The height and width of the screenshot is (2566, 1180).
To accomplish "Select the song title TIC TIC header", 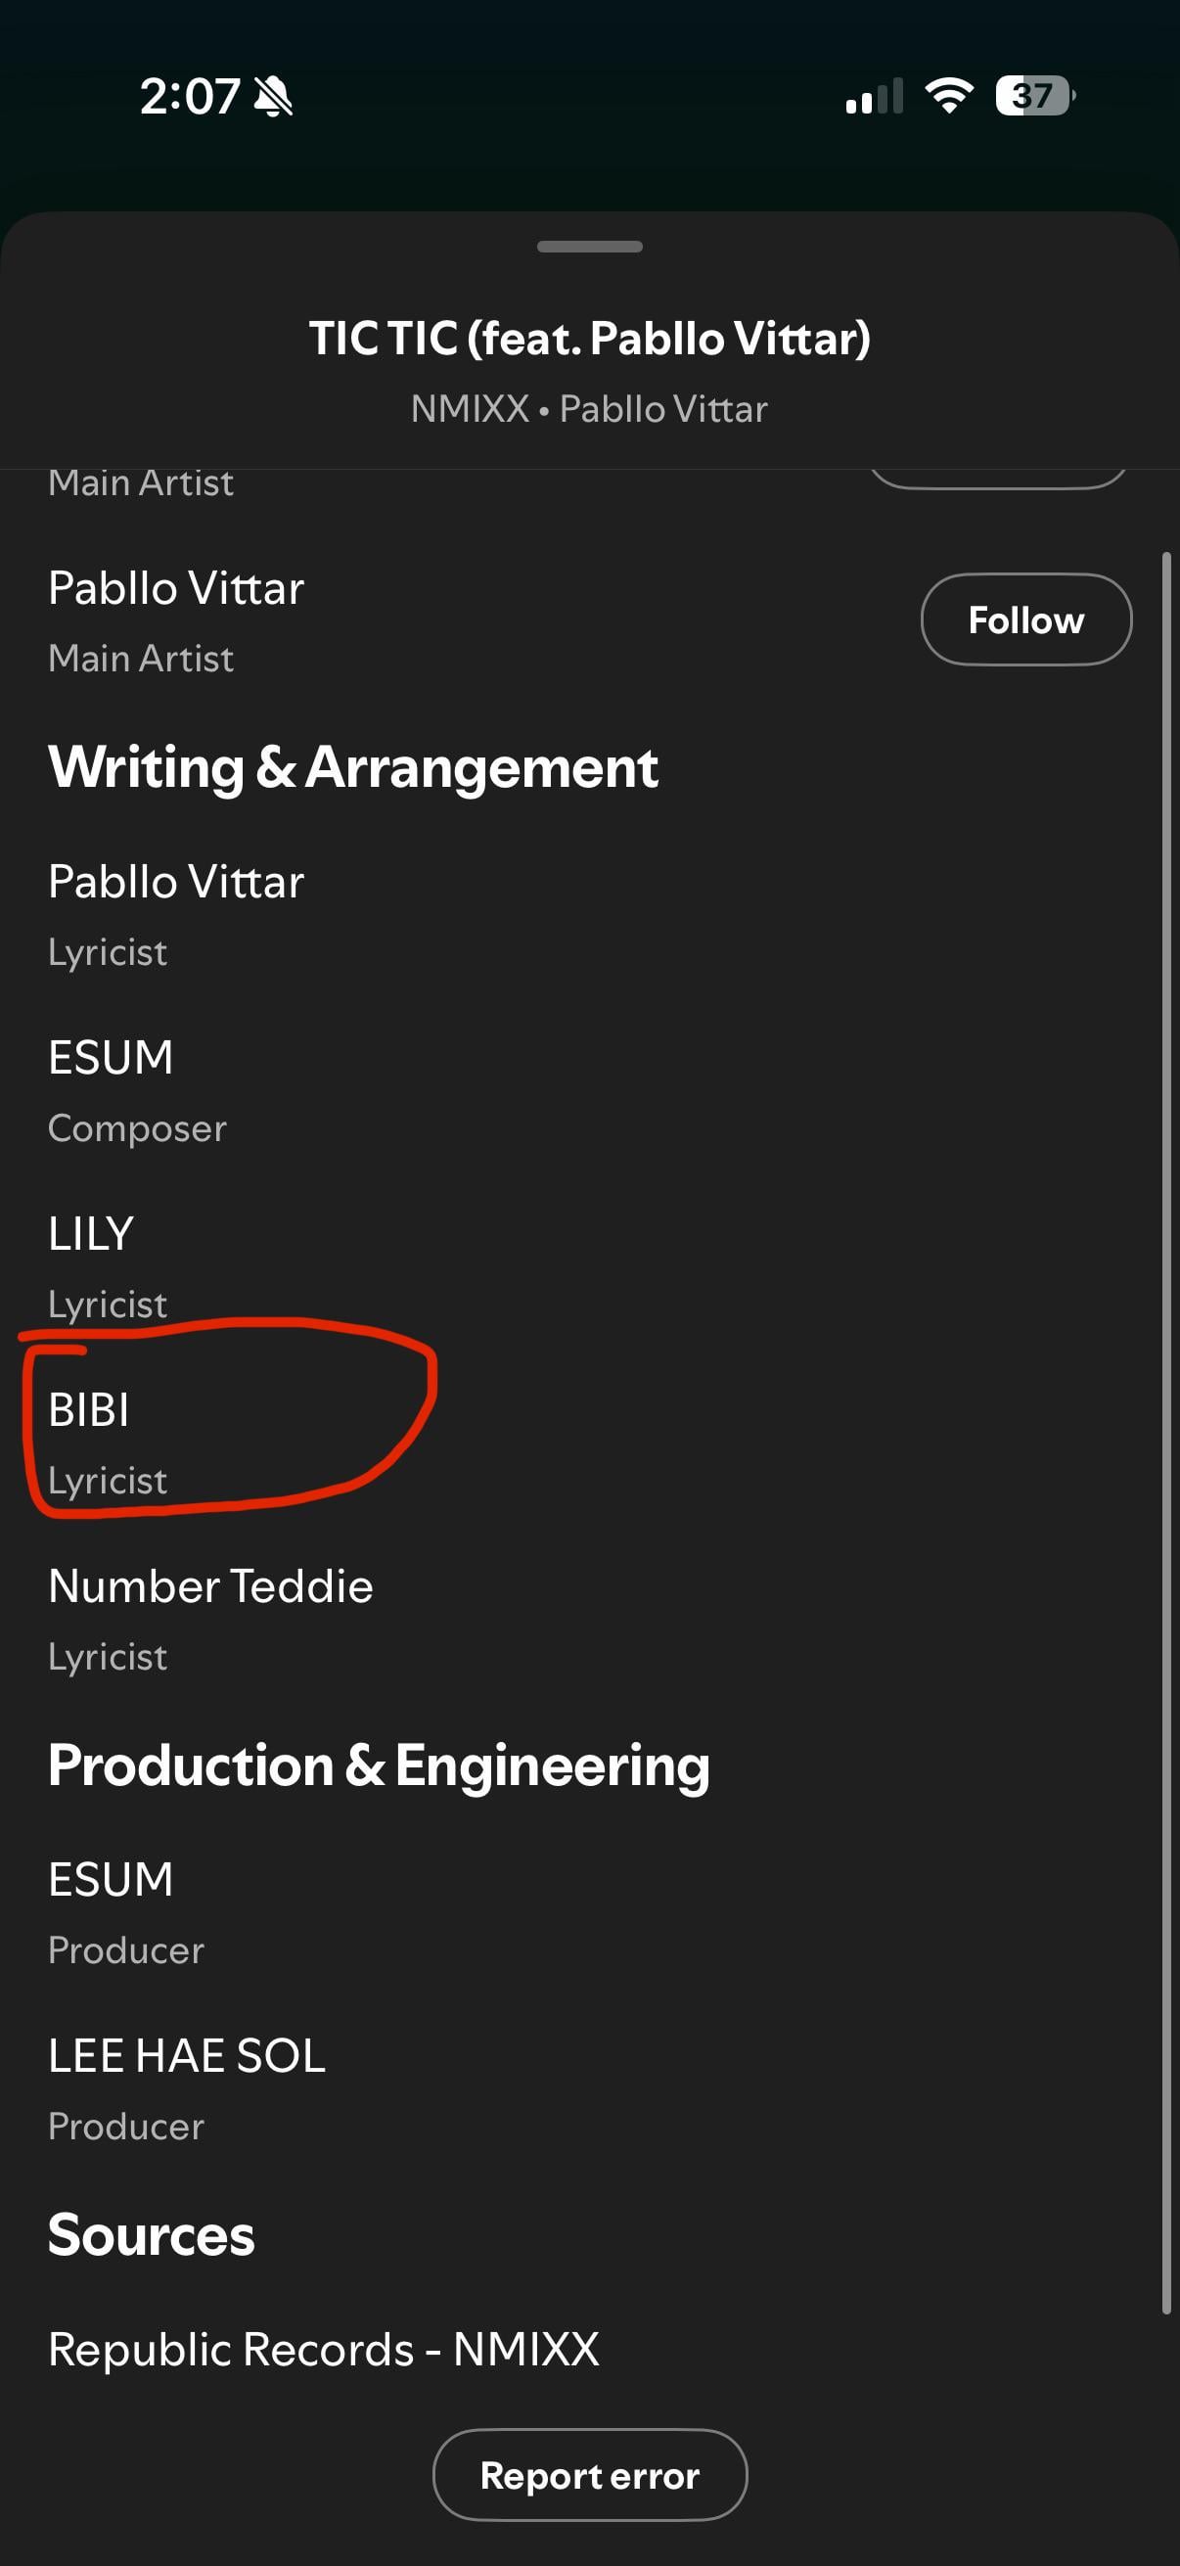I will [x=589, y=339].
